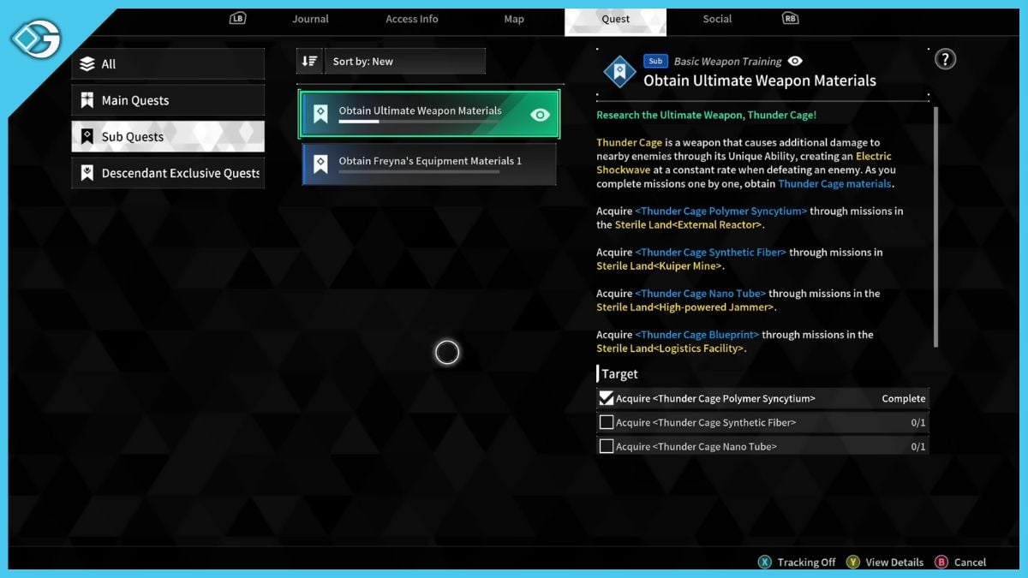Open the help question mark icon
This screenshot has height=578, width=1028.
pyautogui.click(x=945, y=59)
